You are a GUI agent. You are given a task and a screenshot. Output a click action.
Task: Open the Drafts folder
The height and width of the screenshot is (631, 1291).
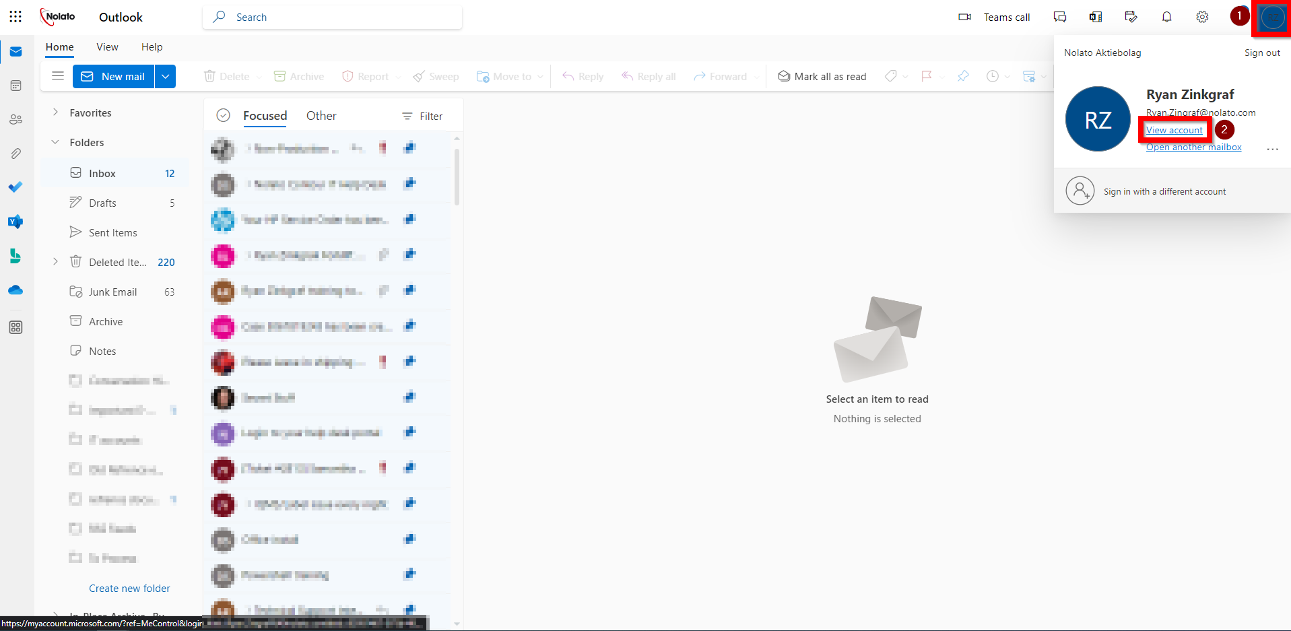click(114, 203)
